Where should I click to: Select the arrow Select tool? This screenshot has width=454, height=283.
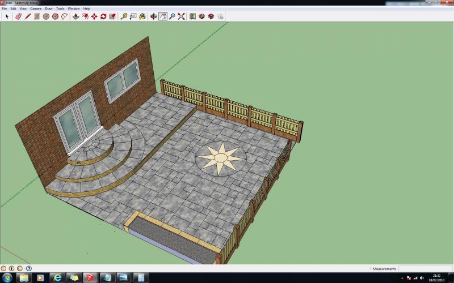point(7,16)
